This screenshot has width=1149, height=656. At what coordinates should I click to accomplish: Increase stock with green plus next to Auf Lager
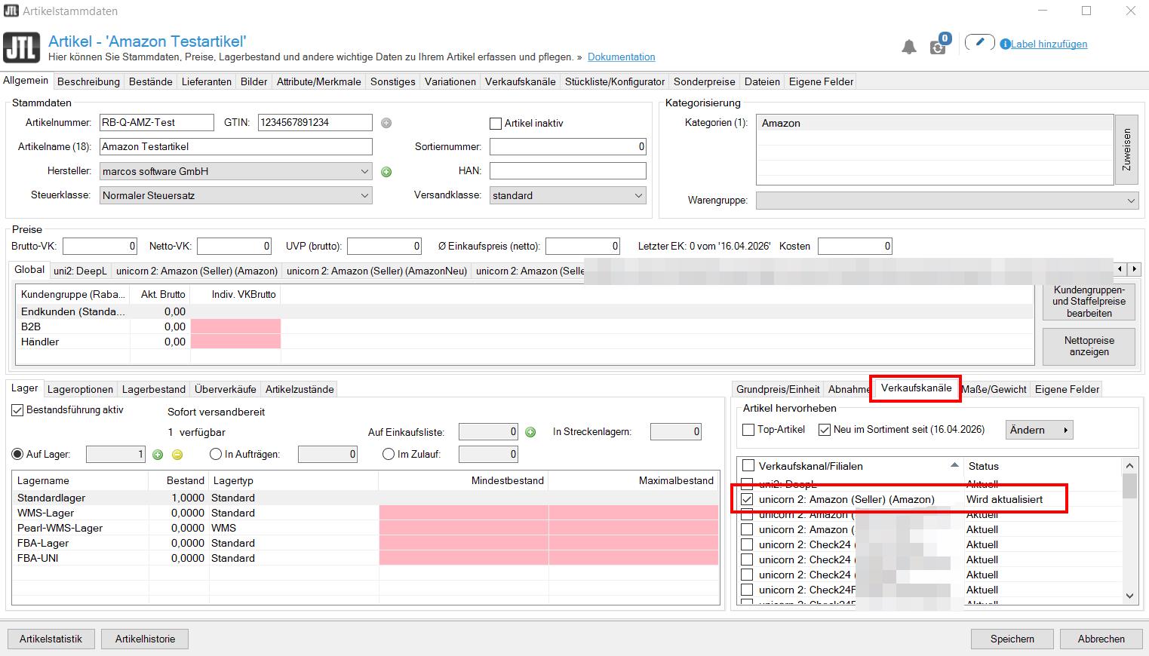[x=158, y=455]
